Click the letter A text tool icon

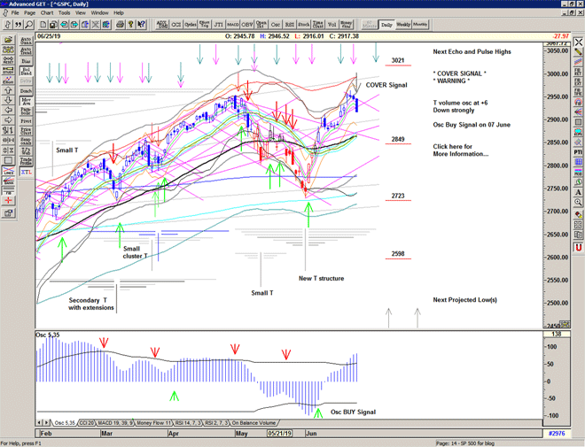(578, 192)
